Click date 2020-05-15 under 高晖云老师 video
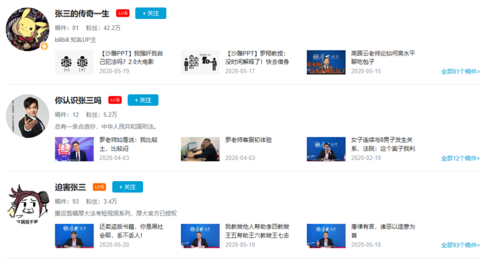The image size is (486, 260). [366, 71]
